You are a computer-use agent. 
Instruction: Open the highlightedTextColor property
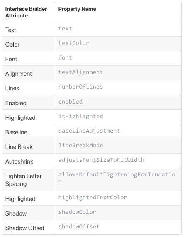coord(92,198)
